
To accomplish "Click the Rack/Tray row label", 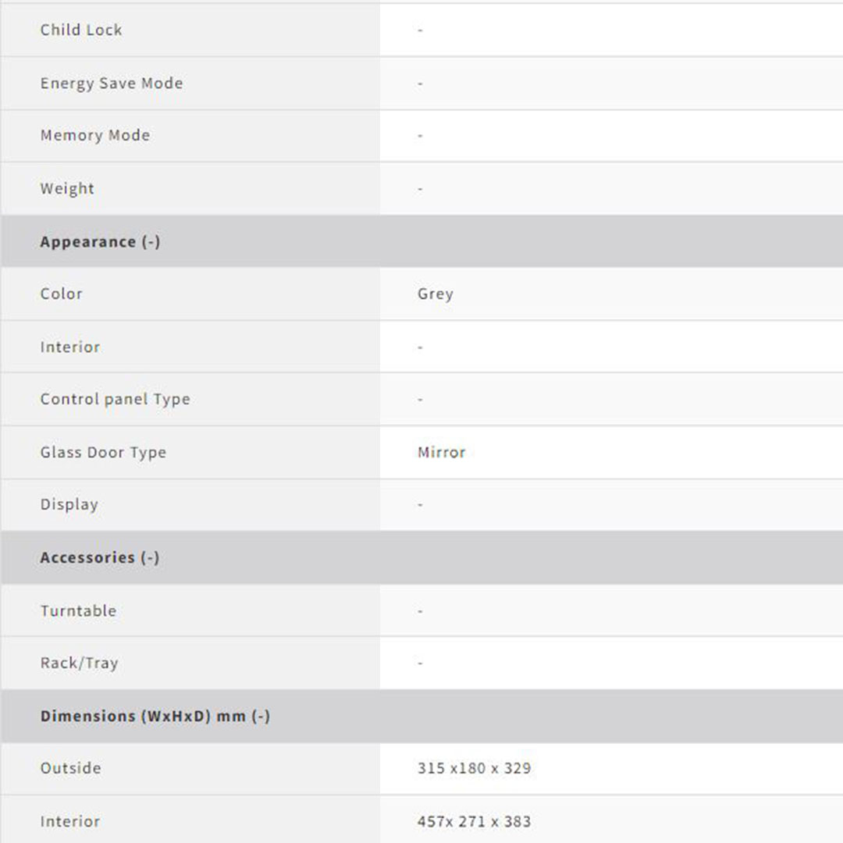I will click(80, 663).
